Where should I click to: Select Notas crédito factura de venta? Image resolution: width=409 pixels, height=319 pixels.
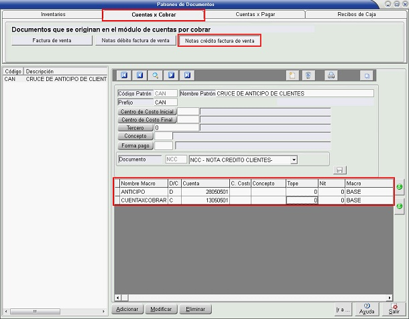[x=219, y=40]
